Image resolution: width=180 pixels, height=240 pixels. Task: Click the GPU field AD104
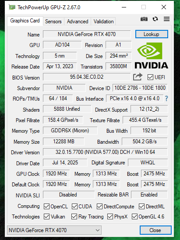click(62, 45)
